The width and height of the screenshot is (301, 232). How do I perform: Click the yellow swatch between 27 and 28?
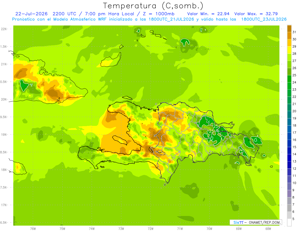(289, 57)
